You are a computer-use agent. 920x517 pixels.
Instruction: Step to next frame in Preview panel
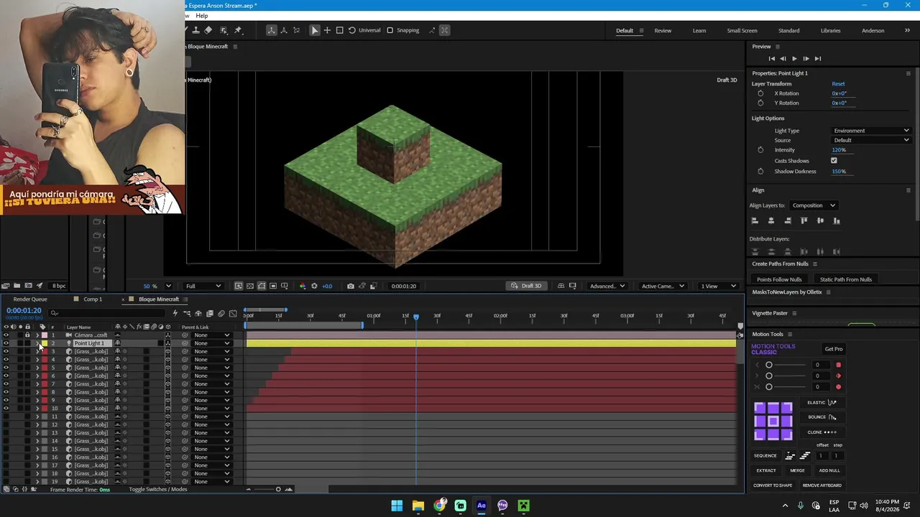coord(806,59)
